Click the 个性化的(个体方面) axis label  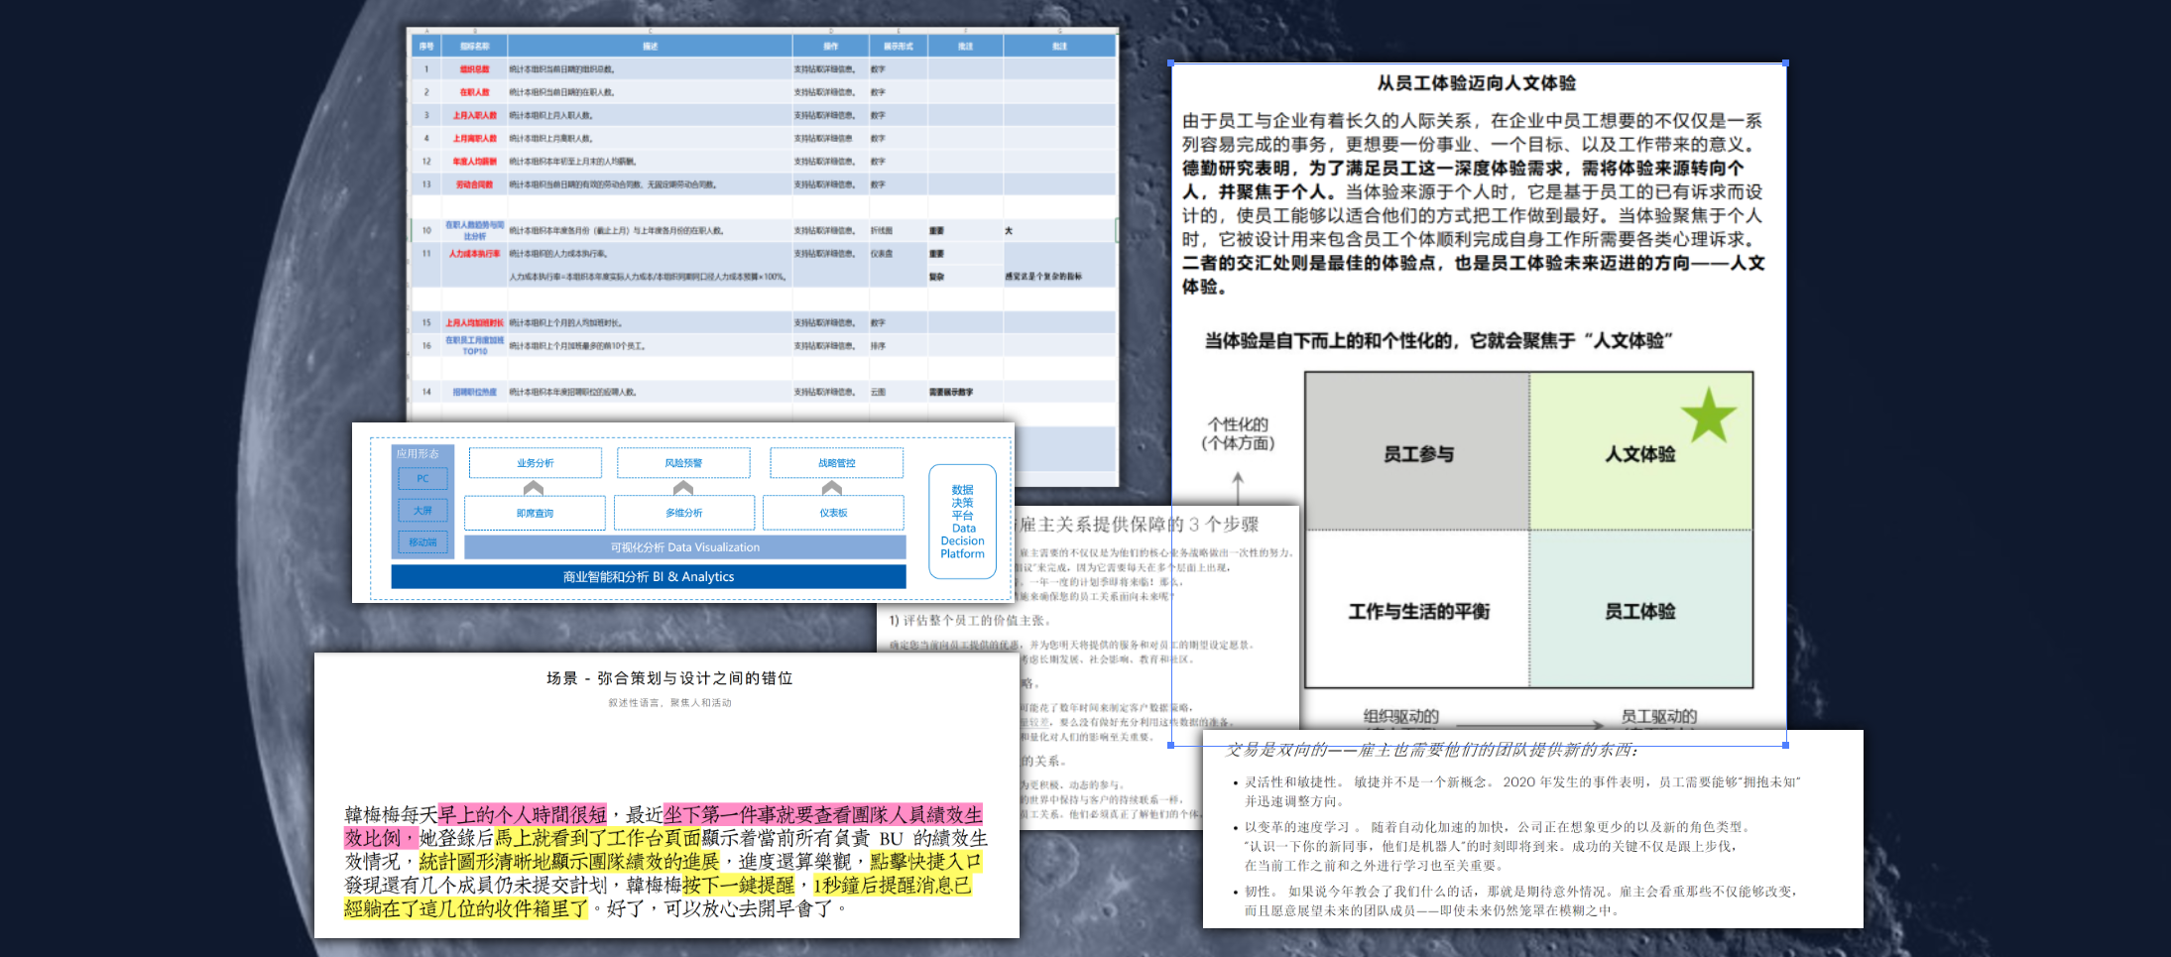pos(1238,433)
